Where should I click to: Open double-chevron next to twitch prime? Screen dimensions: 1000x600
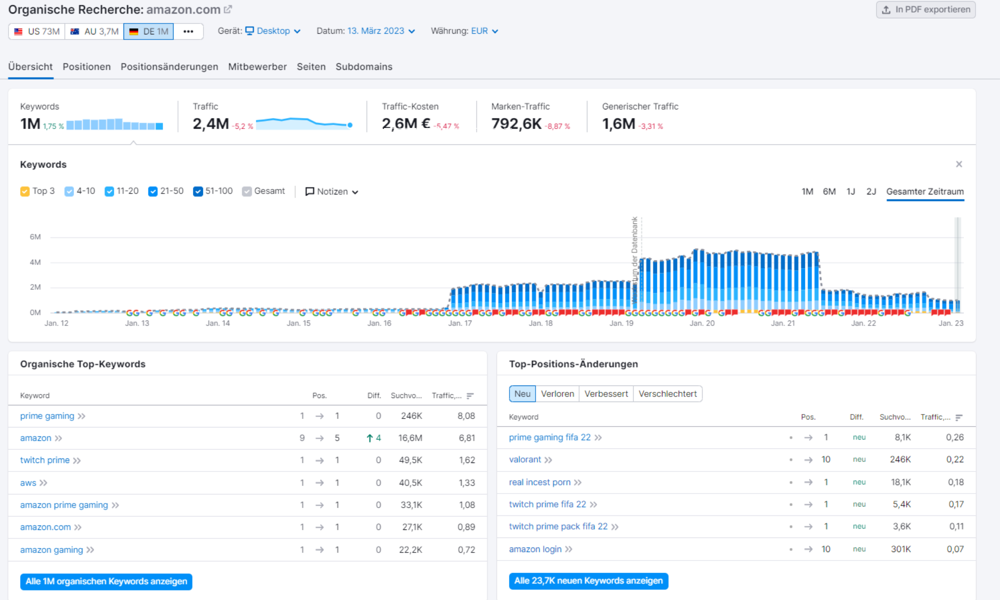coord(77,460)
